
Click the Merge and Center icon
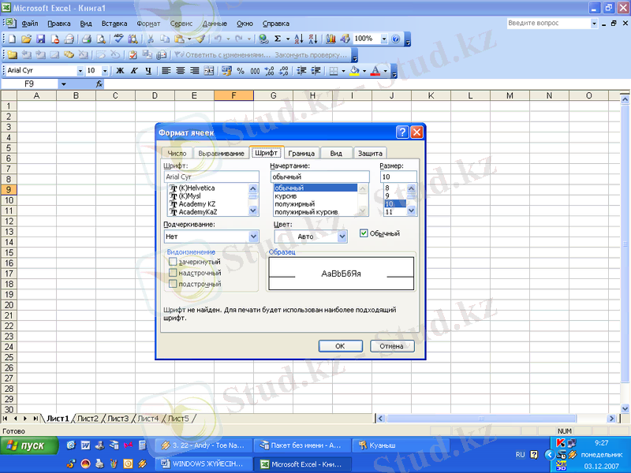[209, 71]
